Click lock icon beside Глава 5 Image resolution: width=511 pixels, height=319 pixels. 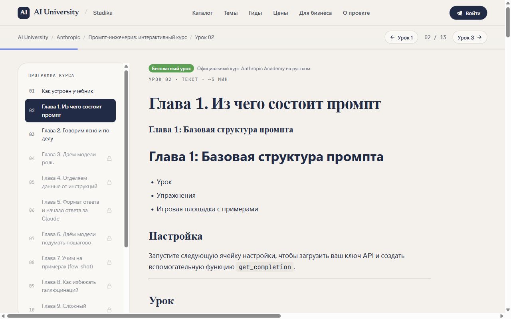(x=109, y=210)
